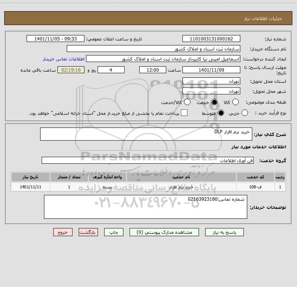Click the اطلاعات خدمات مورد نیاز heading
The image size is (297, 287).
[x=258, y=147]
